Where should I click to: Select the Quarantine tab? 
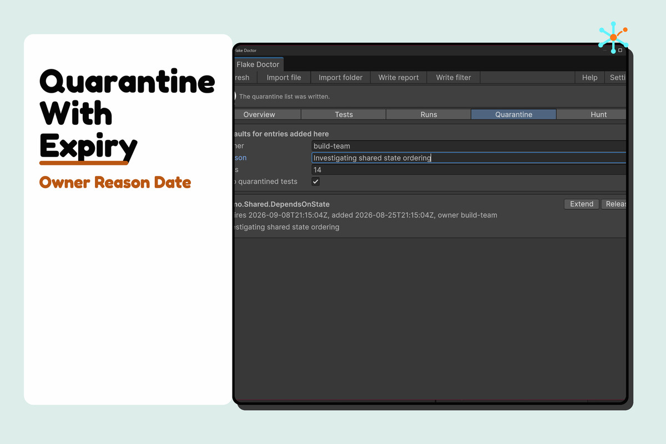[514, 114]
